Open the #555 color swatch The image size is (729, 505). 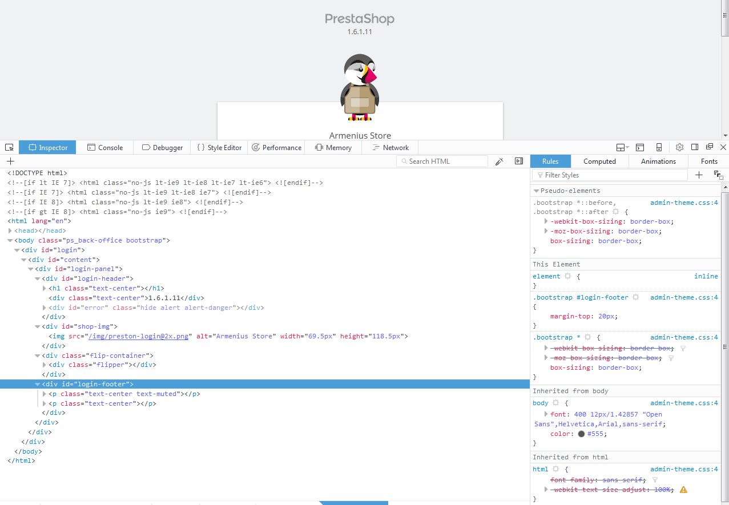click(581, 434)
